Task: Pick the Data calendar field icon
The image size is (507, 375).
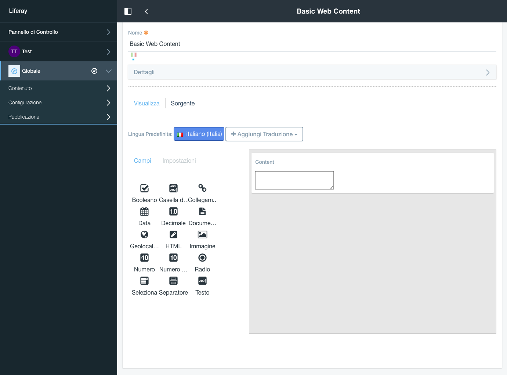Action: tap(145, 211)
